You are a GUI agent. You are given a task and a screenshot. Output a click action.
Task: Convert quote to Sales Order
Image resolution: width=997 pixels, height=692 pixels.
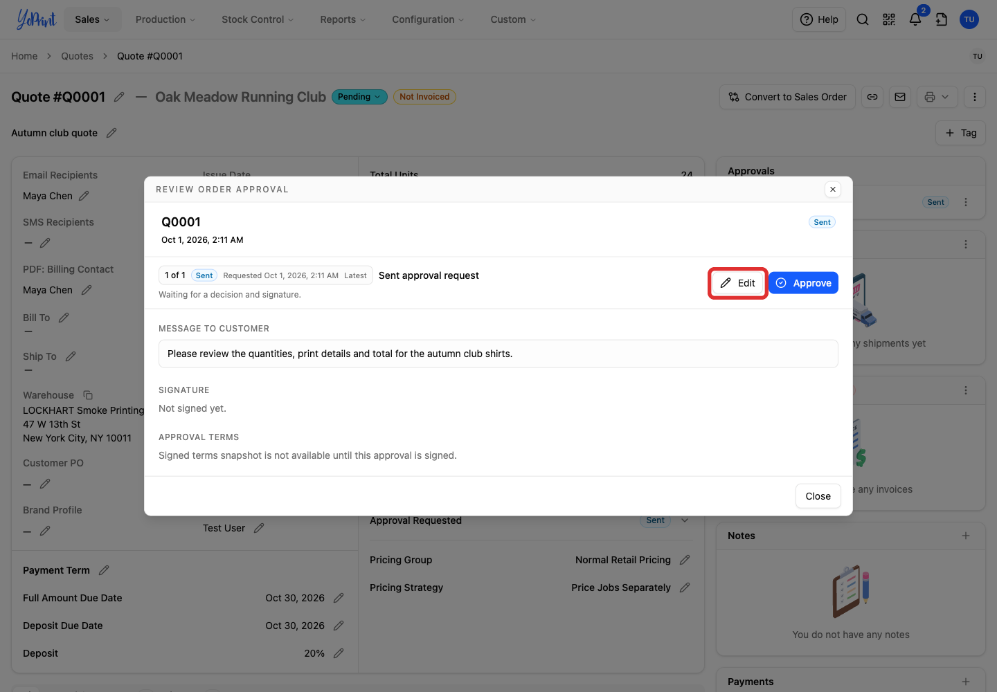pos(788,97)
